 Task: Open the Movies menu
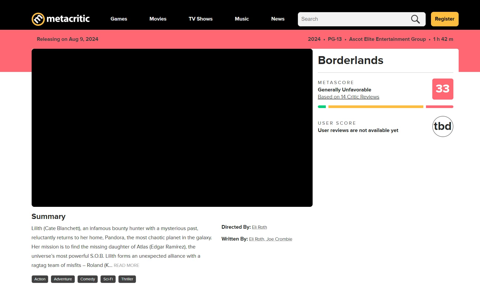point(158,19)
